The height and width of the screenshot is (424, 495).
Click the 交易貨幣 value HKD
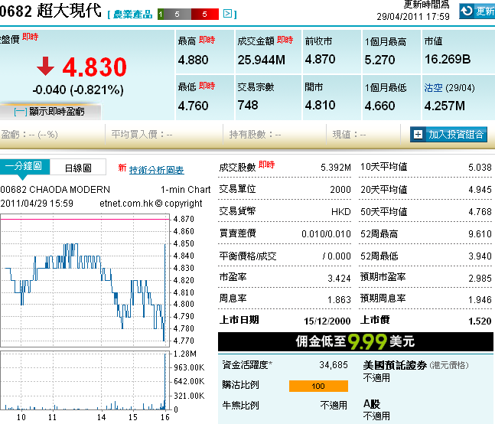click(341, 211)
